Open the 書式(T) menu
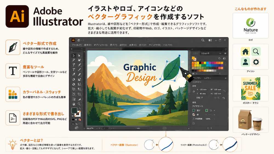This screenshot has width=274, height=154. (114, 45)
